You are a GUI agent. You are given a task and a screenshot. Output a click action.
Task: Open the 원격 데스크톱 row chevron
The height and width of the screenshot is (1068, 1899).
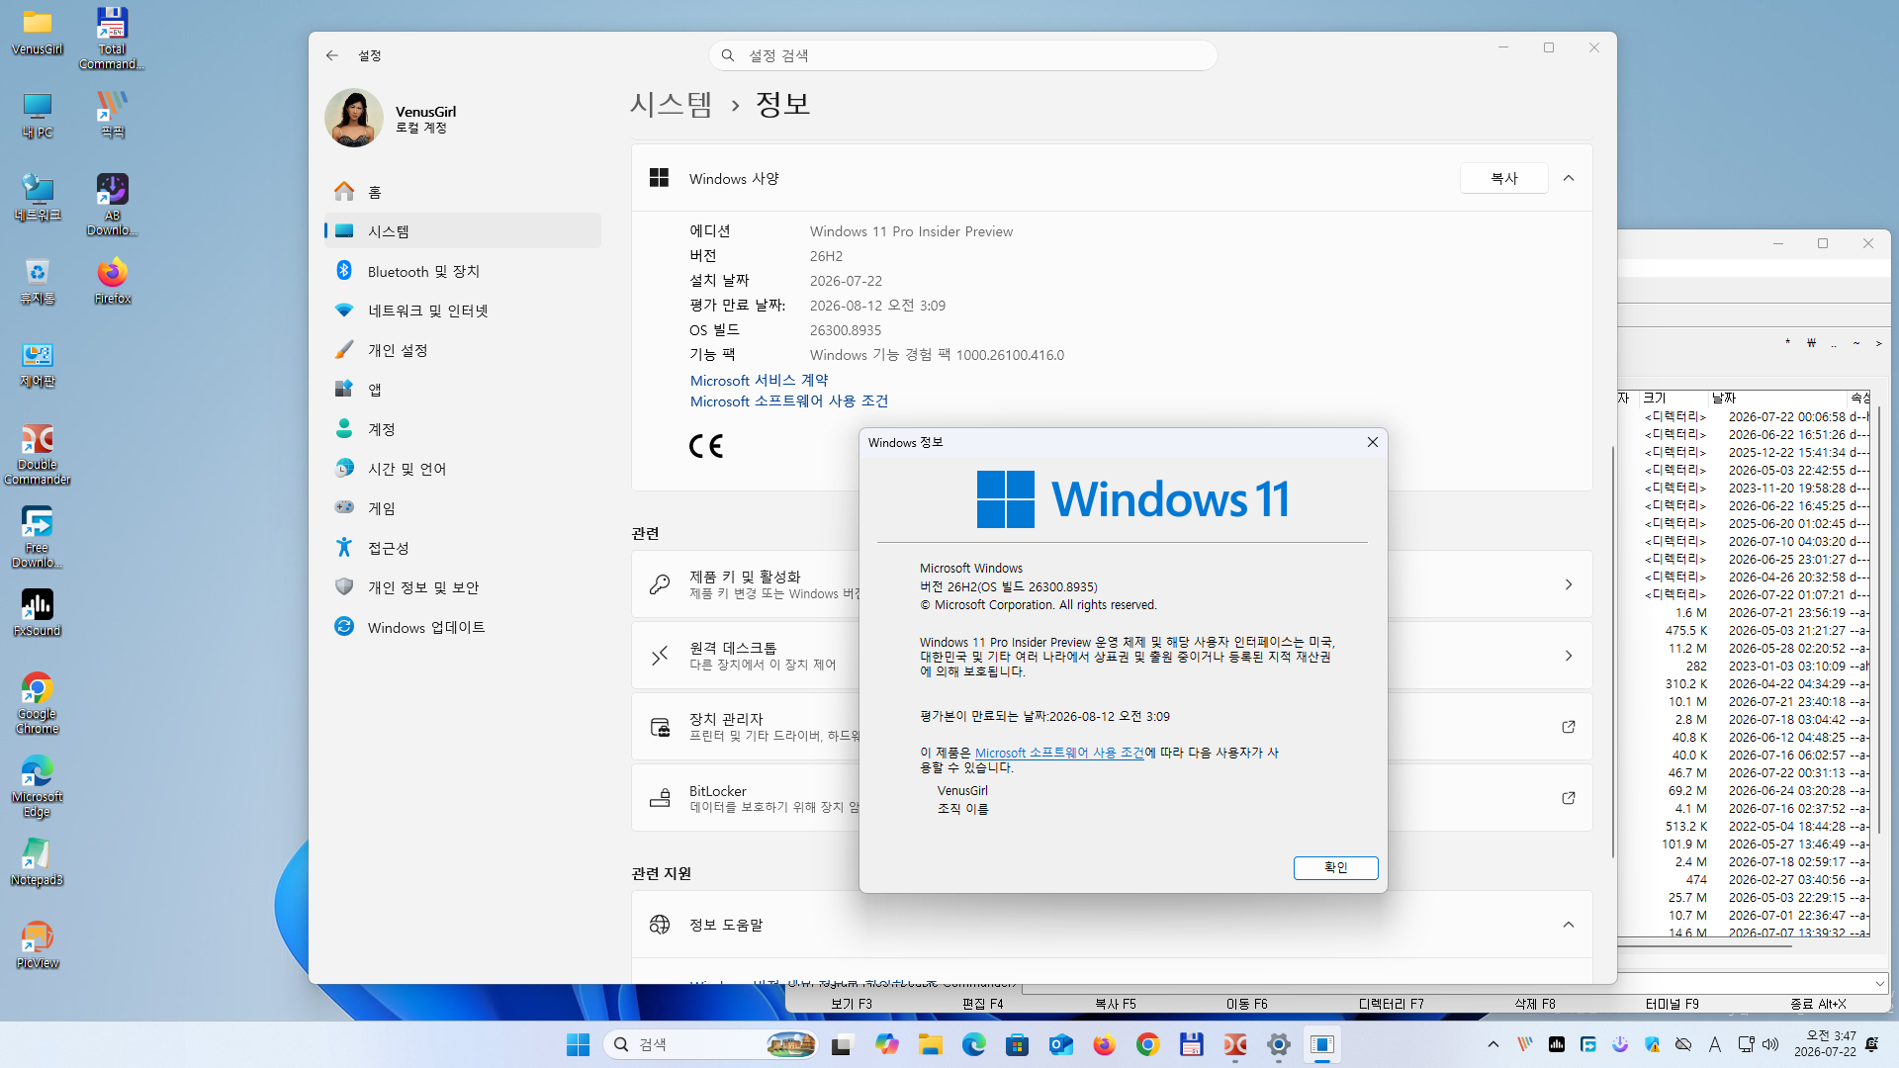coord(1569,656)
